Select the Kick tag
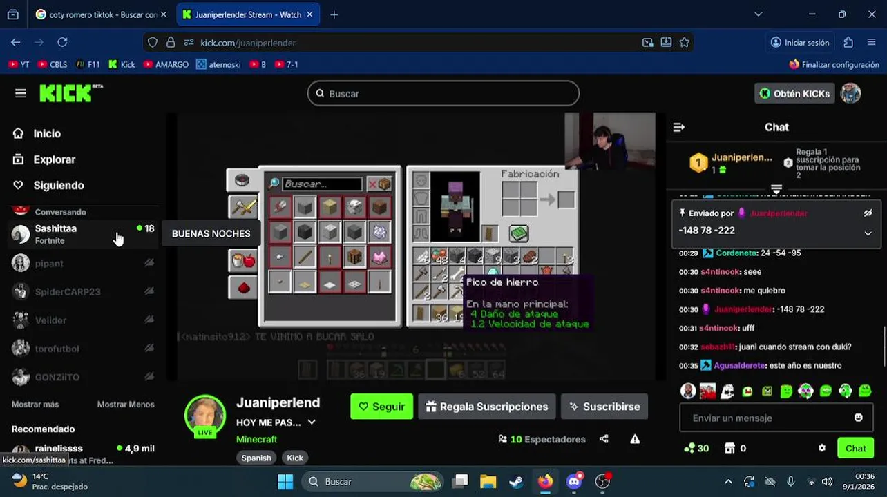Image resolution: width=887 pixels, height=497 pixels. click(295, 458)
